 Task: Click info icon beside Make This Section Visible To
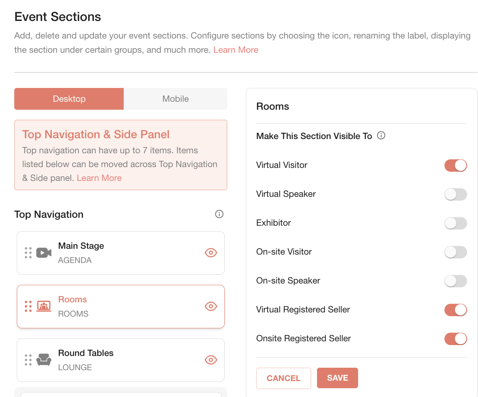click(x=381, y=136)
